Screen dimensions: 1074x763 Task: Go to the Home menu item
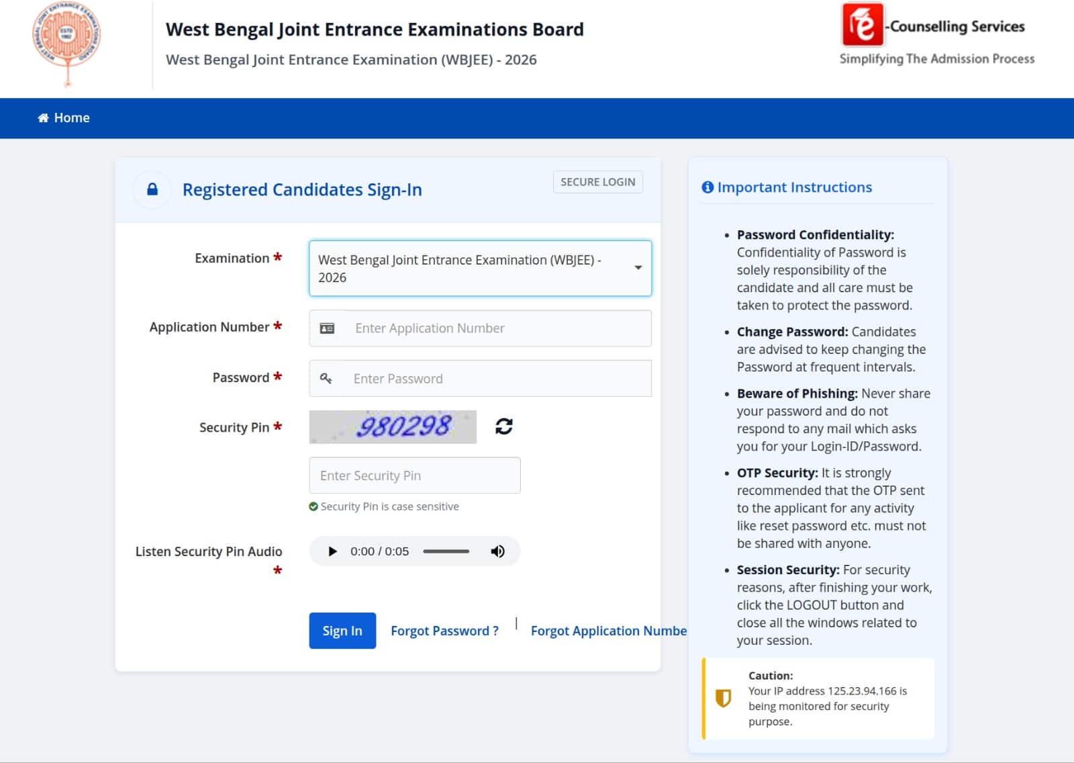[64, 118]
